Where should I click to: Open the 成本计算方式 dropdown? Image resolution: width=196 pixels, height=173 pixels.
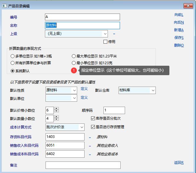point(82,127)
